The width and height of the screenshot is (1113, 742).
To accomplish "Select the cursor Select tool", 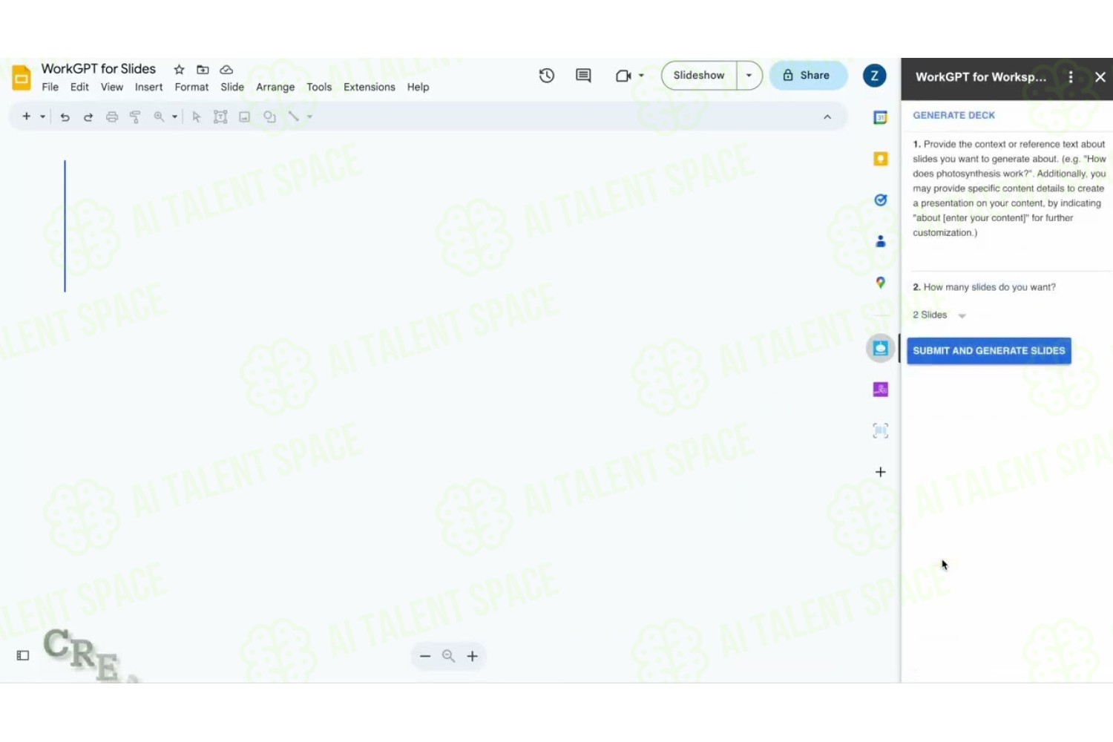I will pos(197,116).
